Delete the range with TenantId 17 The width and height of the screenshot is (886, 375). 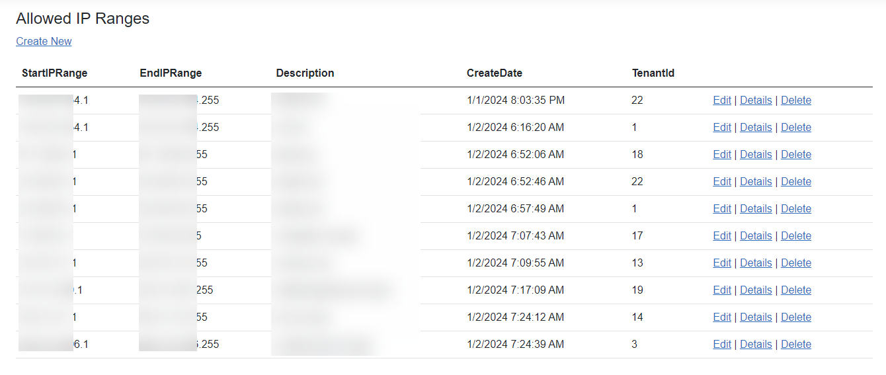pyautogui.click(x=795, y=235)
